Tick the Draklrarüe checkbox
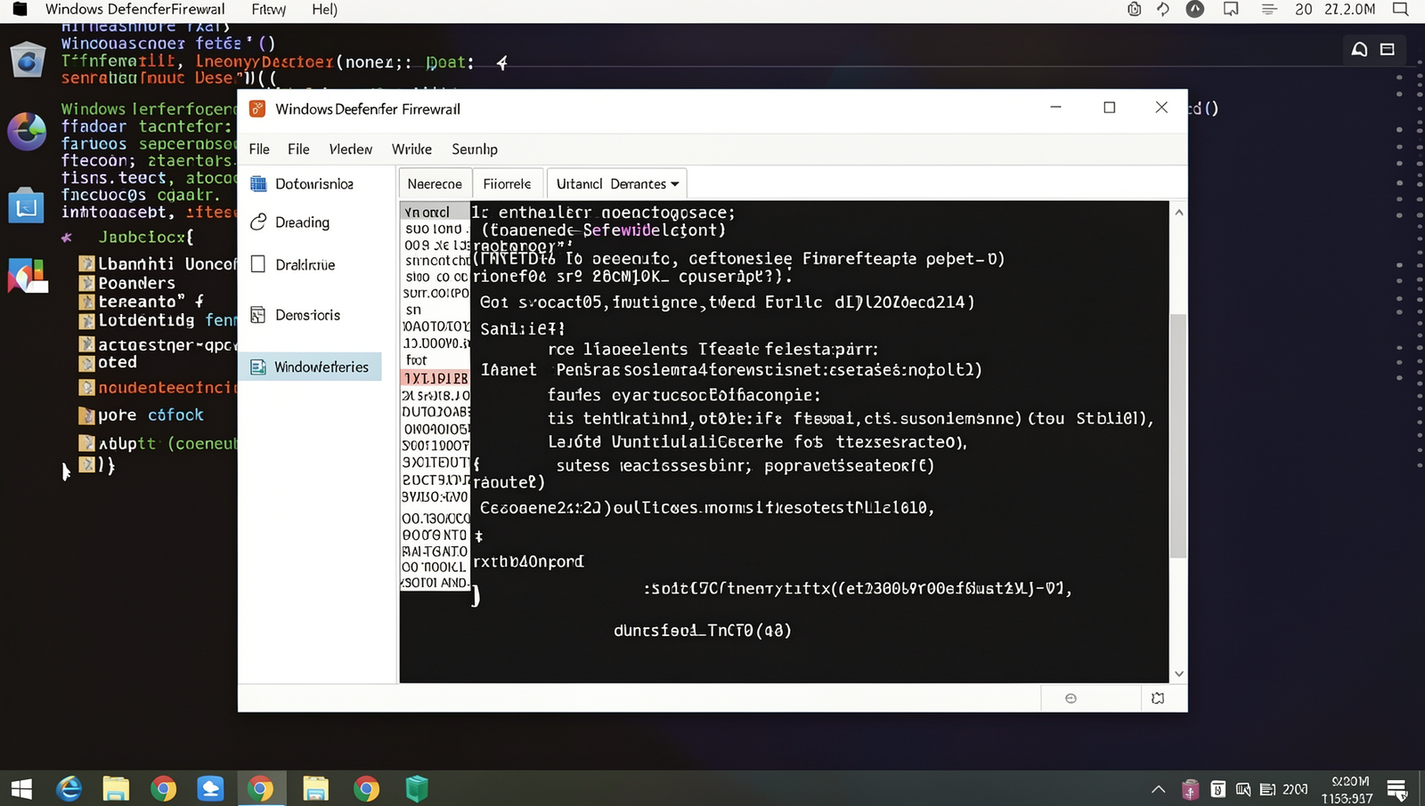The height and width of the screenshot is (806, 1425). (x=258, y=264)
